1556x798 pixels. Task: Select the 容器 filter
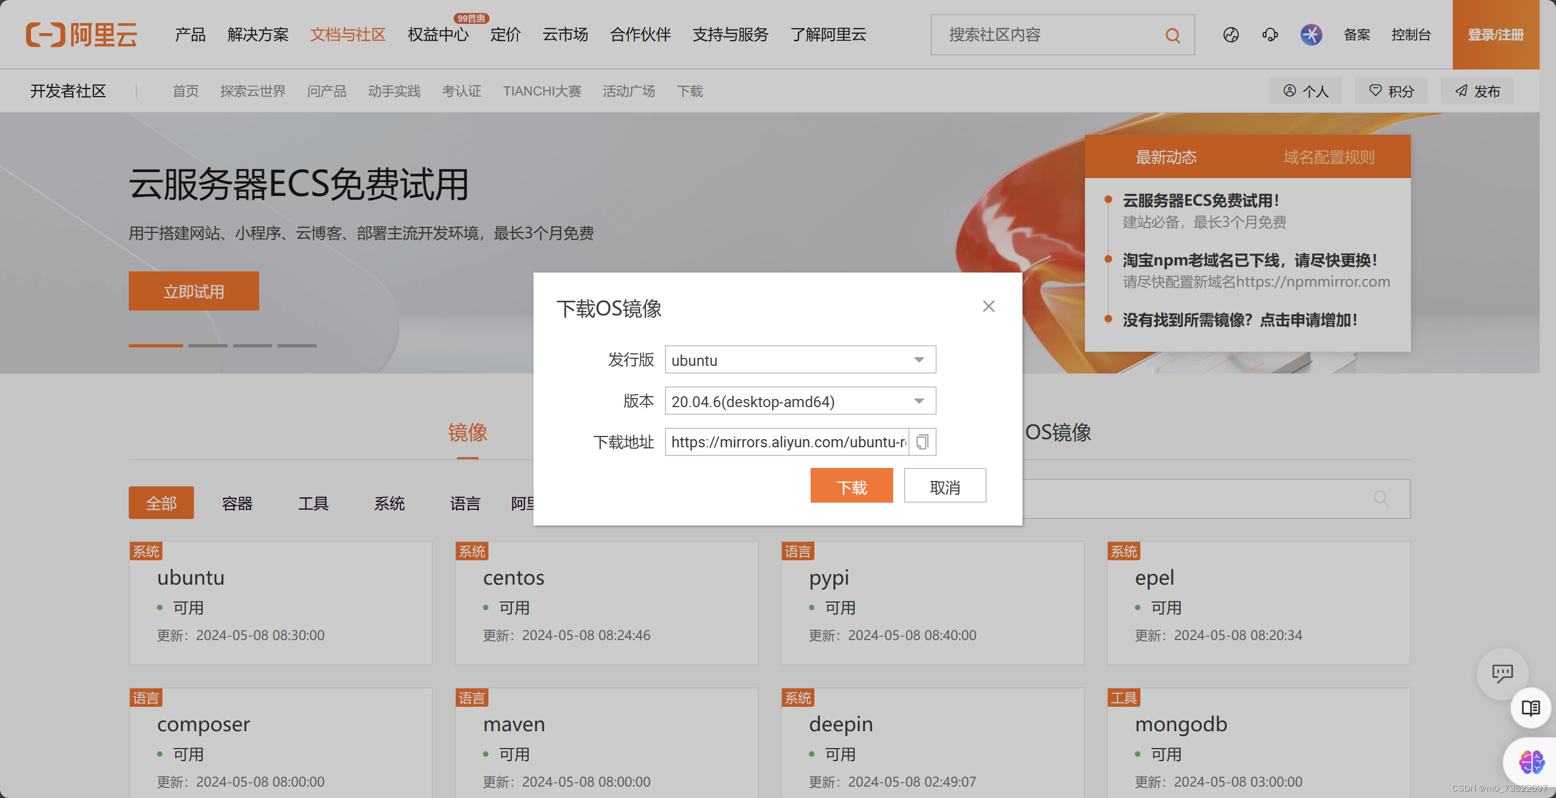pyautogui.click(x=237, y=503)
